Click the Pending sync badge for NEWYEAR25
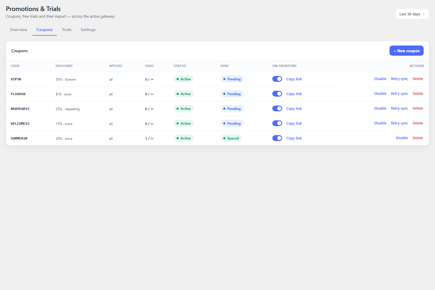 tap(232, 108)
